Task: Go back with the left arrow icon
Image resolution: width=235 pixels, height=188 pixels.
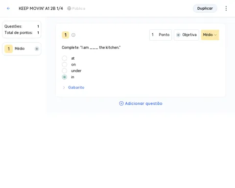Action: [x=8, y=8]
